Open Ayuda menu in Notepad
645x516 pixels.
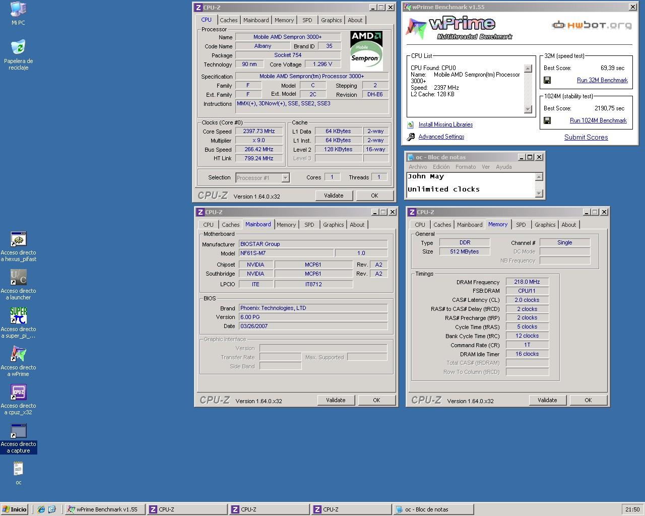[503, 167]
